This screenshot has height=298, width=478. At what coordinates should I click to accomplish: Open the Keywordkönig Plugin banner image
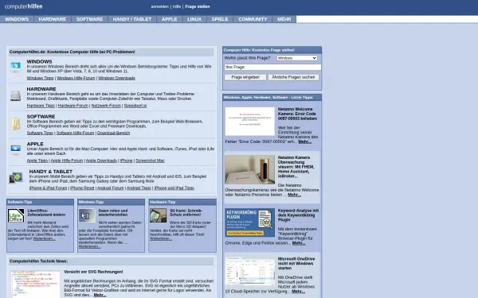[x=249, y=223]
